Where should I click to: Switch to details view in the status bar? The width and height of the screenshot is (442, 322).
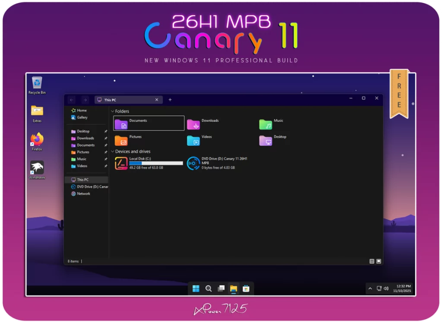(x=371, y=261)
